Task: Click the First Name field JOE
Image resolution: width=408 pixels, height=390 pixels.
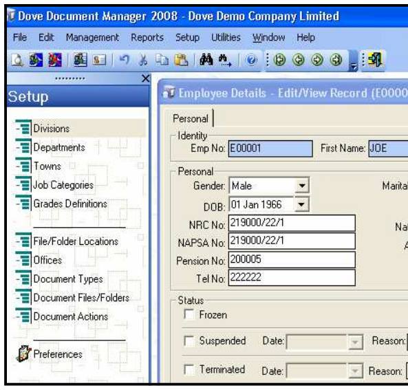Action: (x=388, y=149)
